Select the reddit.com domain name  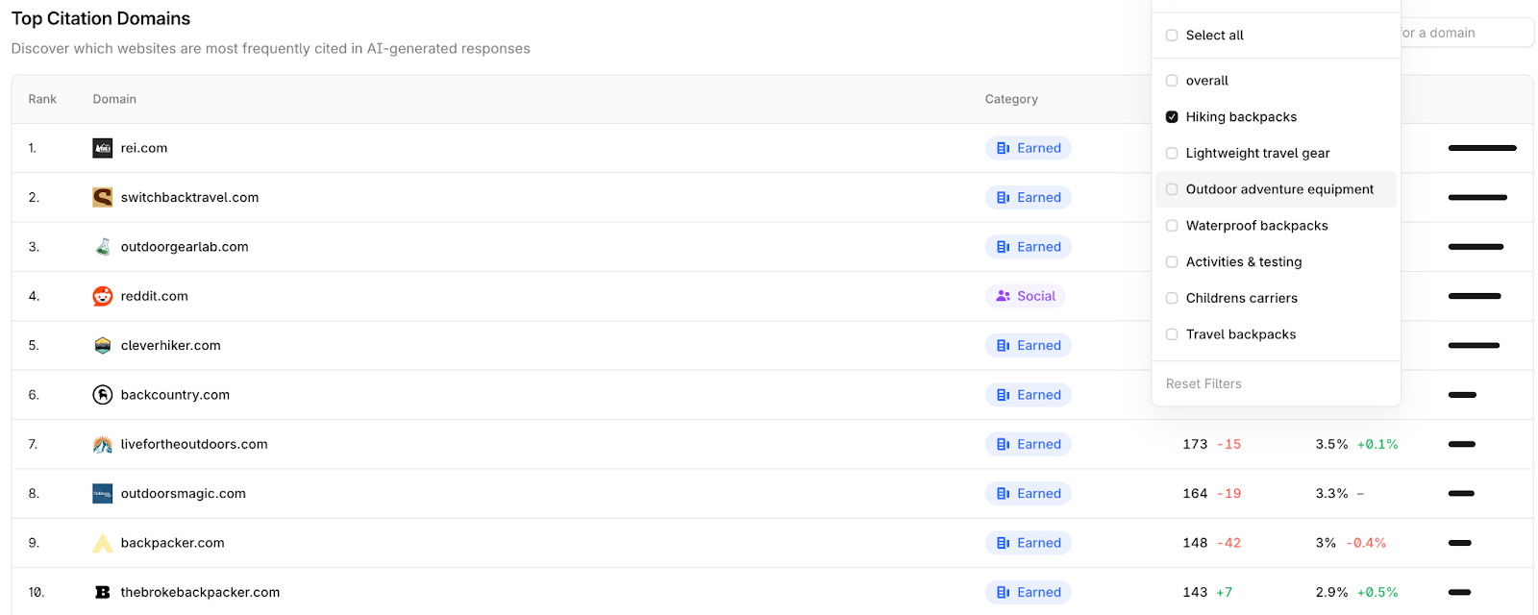click(155, 296)
